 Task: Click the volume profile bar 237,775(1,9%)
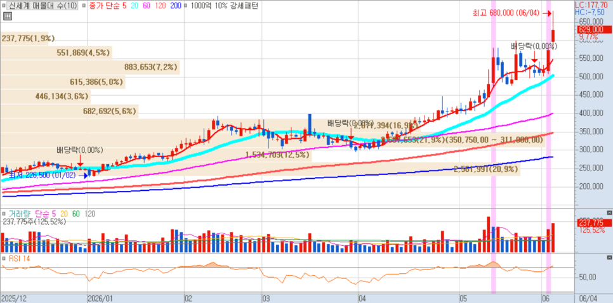[24, 38]
